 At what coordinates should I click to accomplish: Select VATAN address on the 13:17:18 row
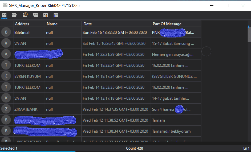coord(29,98)
